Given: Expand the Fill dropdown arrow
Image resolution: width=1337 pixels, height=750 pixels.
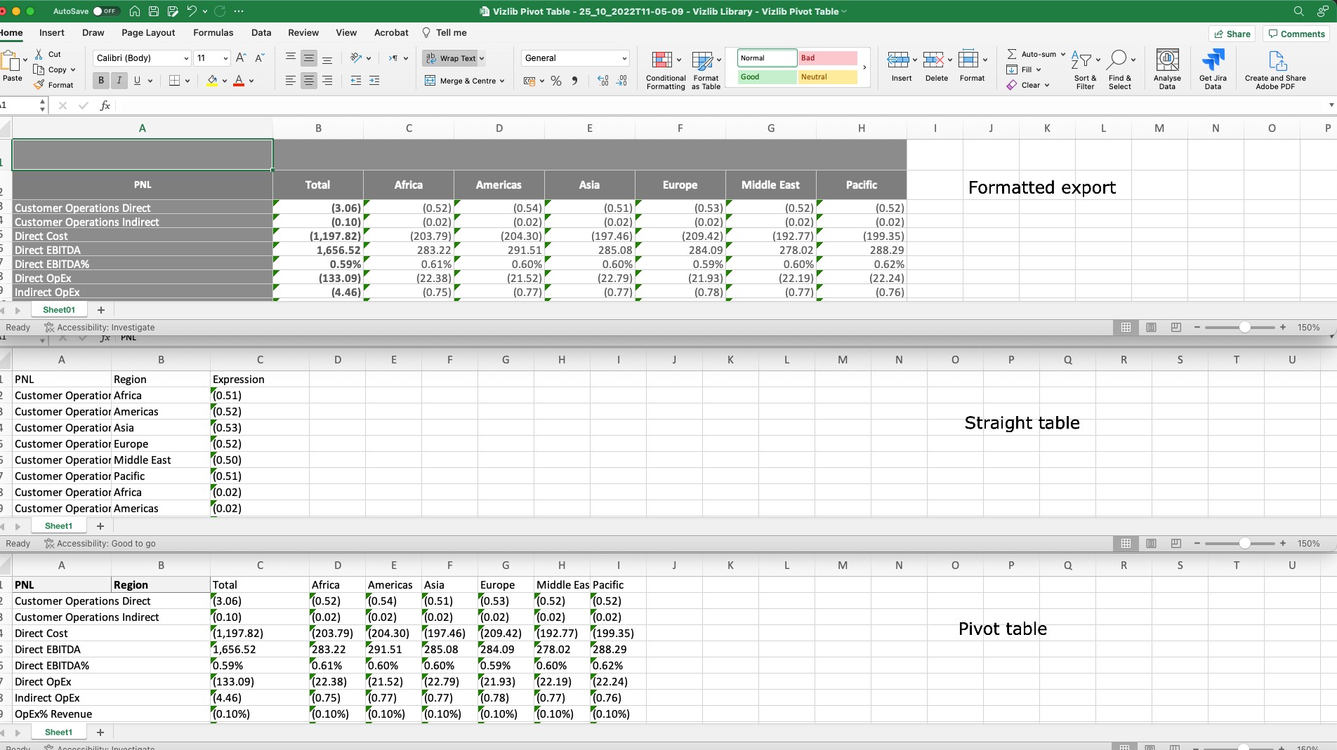Looking at the screenshot, I should tap(1039, 69).
